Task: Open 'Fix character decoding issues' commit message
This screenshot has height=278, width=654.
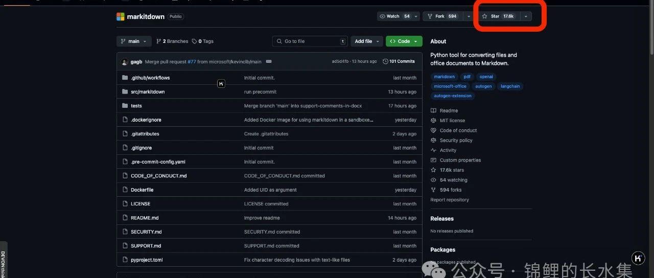Action: point(297,260)
